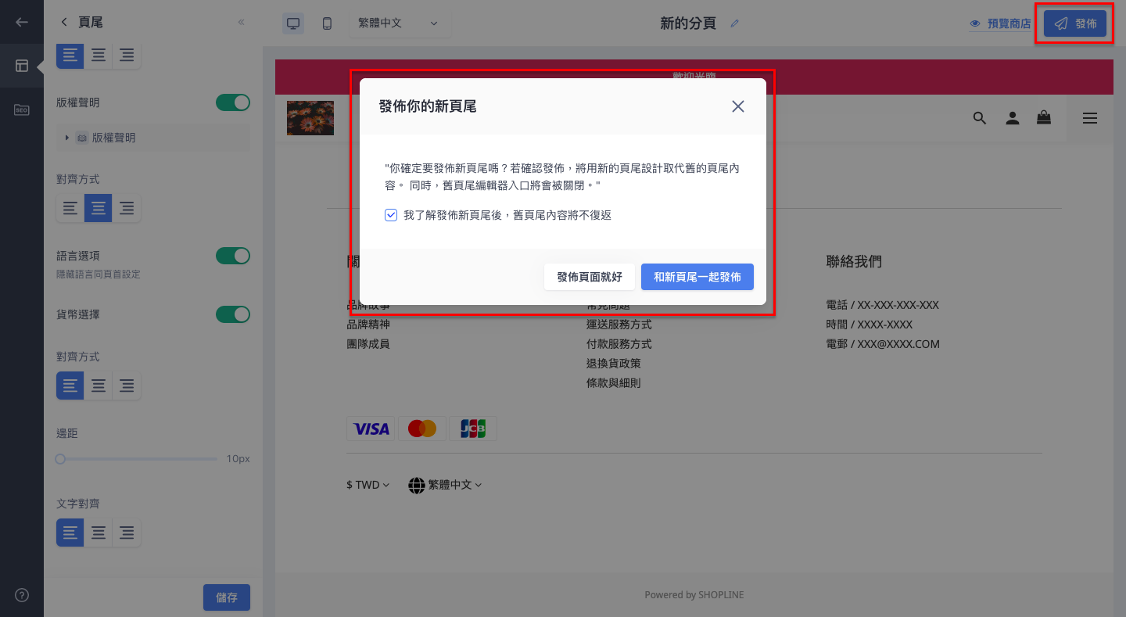Click the JCB payment icon
This screenshot has width=1126, height=617.
473,429
